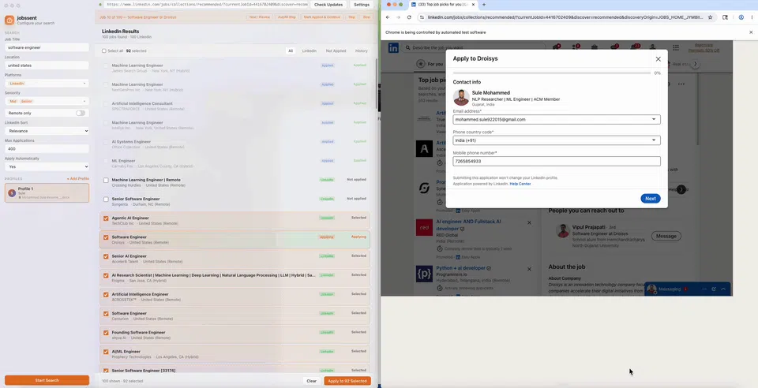
Task: Uncheck Software Engineer Droisys job
Action: (106, 237)
